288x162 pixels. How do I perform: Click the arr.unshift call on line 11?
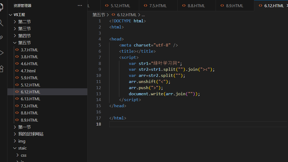[150, 82]
